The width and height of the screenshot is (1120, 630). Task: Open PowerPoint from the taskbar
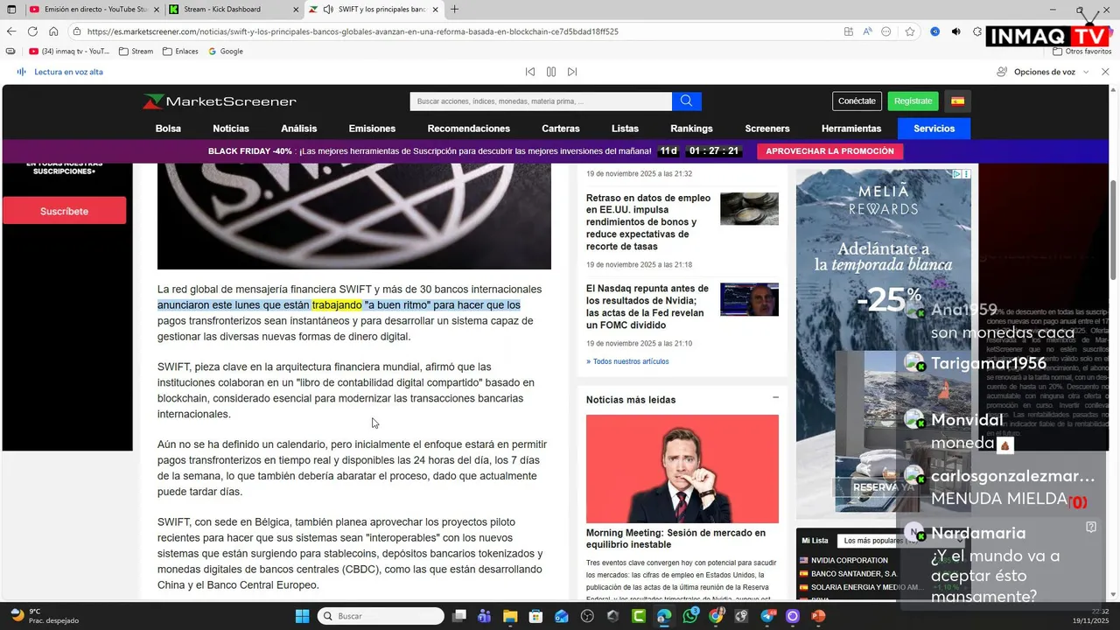(818, 616)
